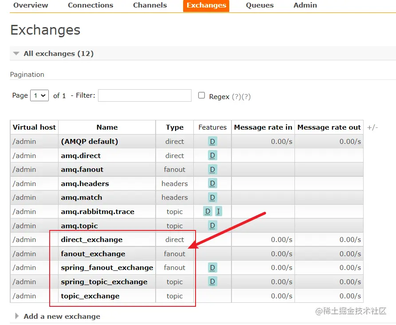Click the D durable badge for amq.topic
Screen dimensions: 396x325
click(212, 226)
